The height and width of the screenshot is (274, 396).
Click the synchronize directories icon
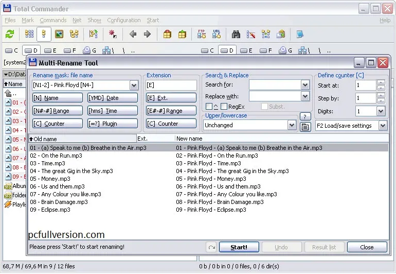266,34
